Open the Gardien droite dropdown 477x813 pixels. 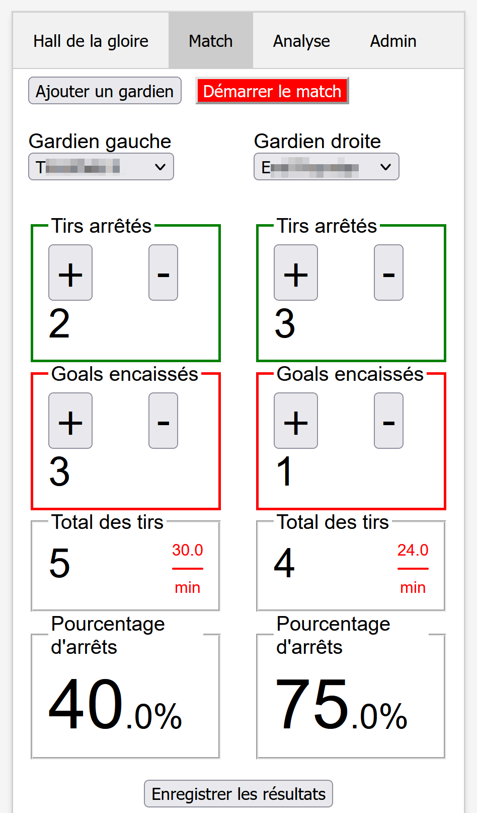pyautogui.click(x=327, y=167)
